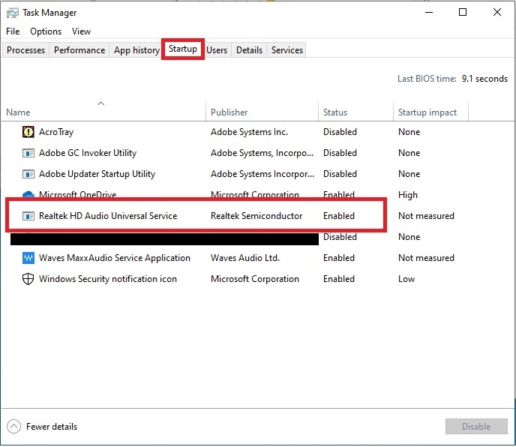Close the Task Manager window
Image resolution: width=516 pixels, height=447 pixels.
pos(497,13)
